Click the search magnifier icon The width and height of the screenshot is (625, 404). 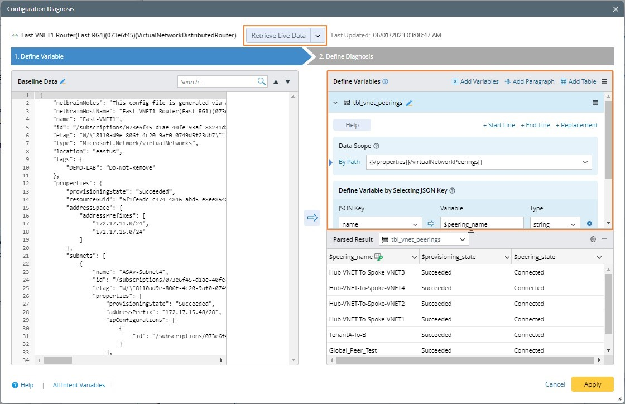tap(262, 81)
